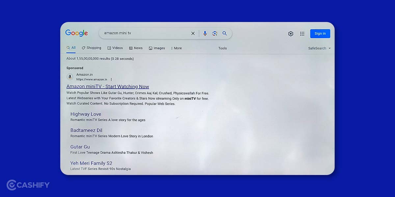Screen dimensions: 395x197
Task: Expand the More search filters
Action: (x=176, y=48)
